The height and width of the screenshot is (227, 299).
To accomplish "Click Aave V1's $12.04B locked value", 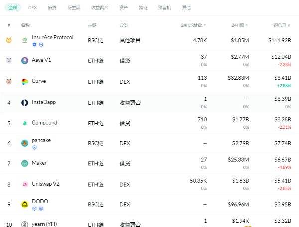I will tap(281, 57).
